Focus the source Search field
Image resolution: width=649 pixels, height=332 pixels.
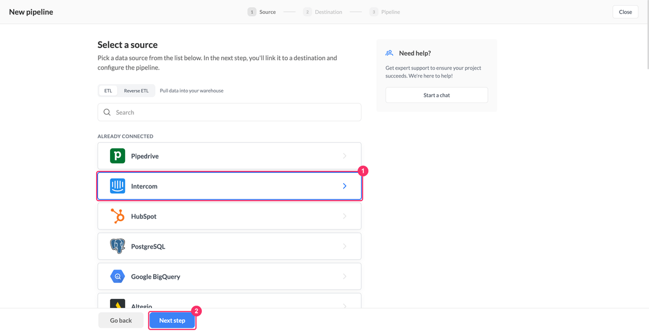(230, 112)
